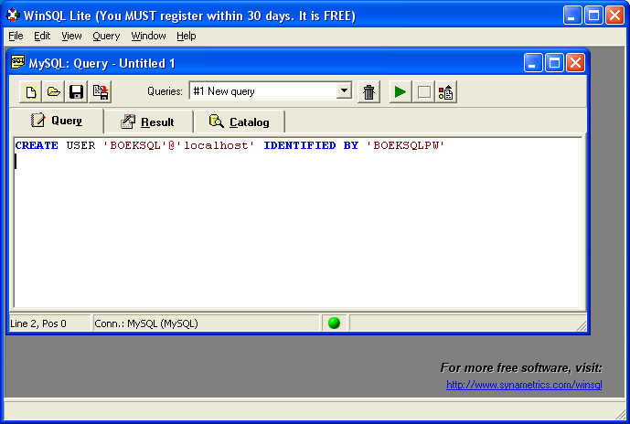Click MySQL Query window title icon
This screenshot has height=424, width=630.
(x=17, y=63)
